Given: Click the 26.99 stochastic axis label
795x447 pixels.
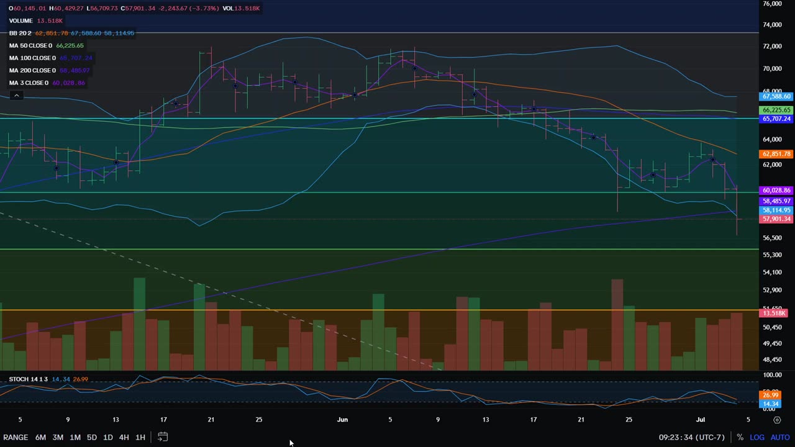Looking at the screenshot, I should 771,395.
